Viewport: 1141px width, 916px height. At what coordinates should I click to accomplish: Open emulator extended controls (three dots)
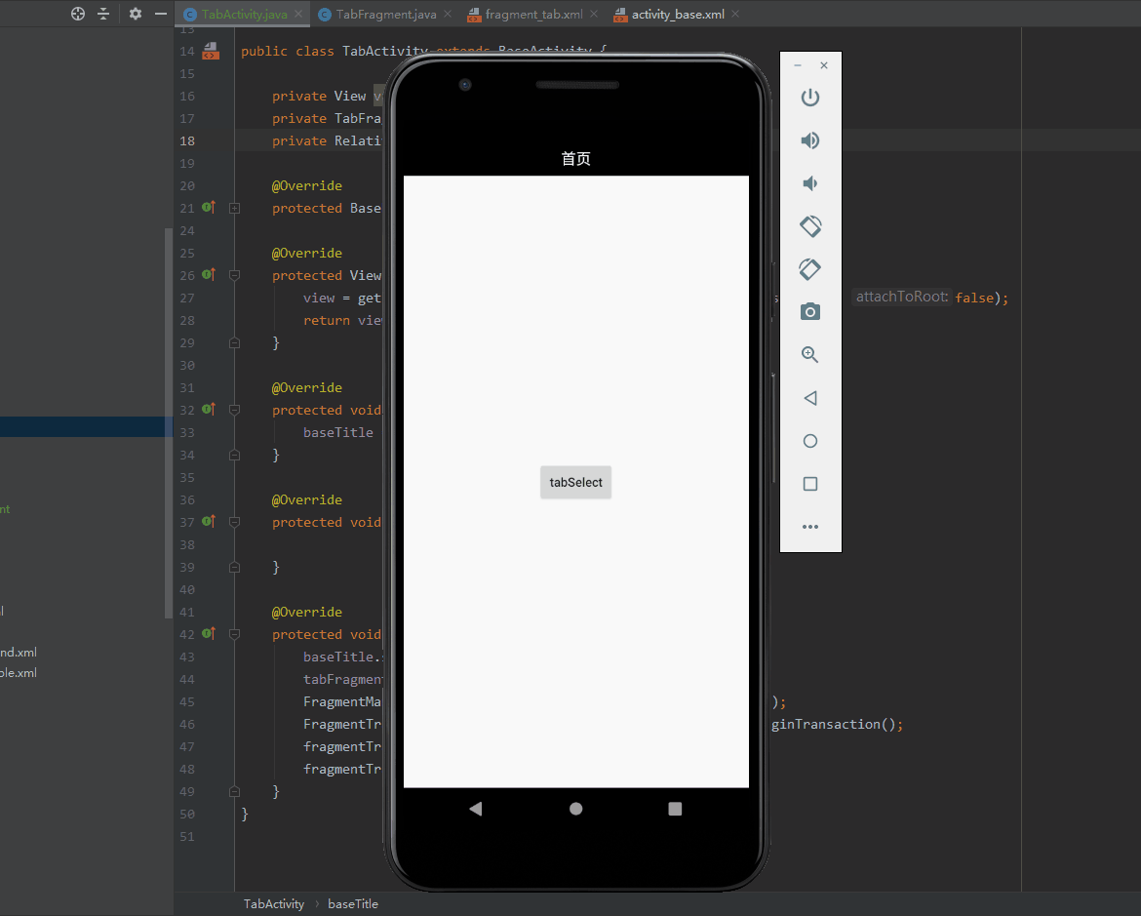pyautogui.click(x=809, y=527)
